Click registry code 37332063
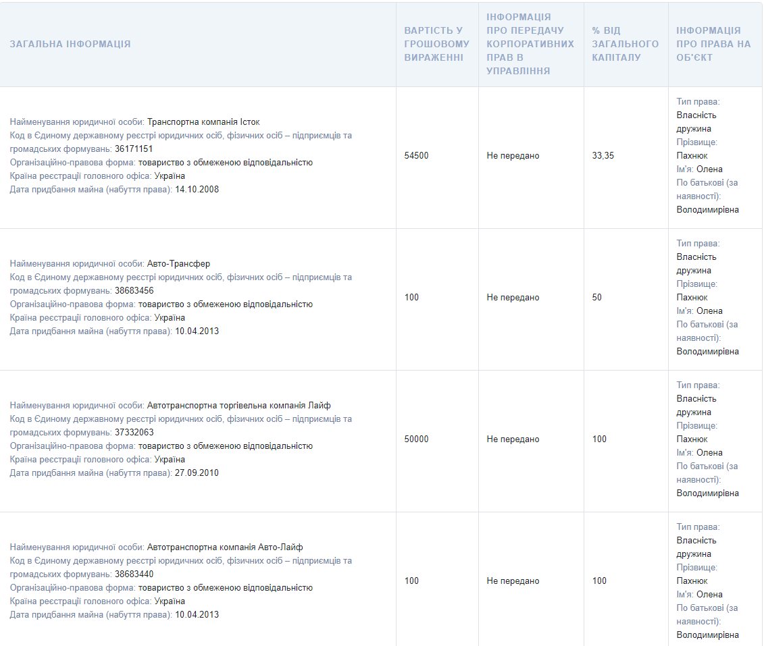764x646 pixels. [134, 433]
